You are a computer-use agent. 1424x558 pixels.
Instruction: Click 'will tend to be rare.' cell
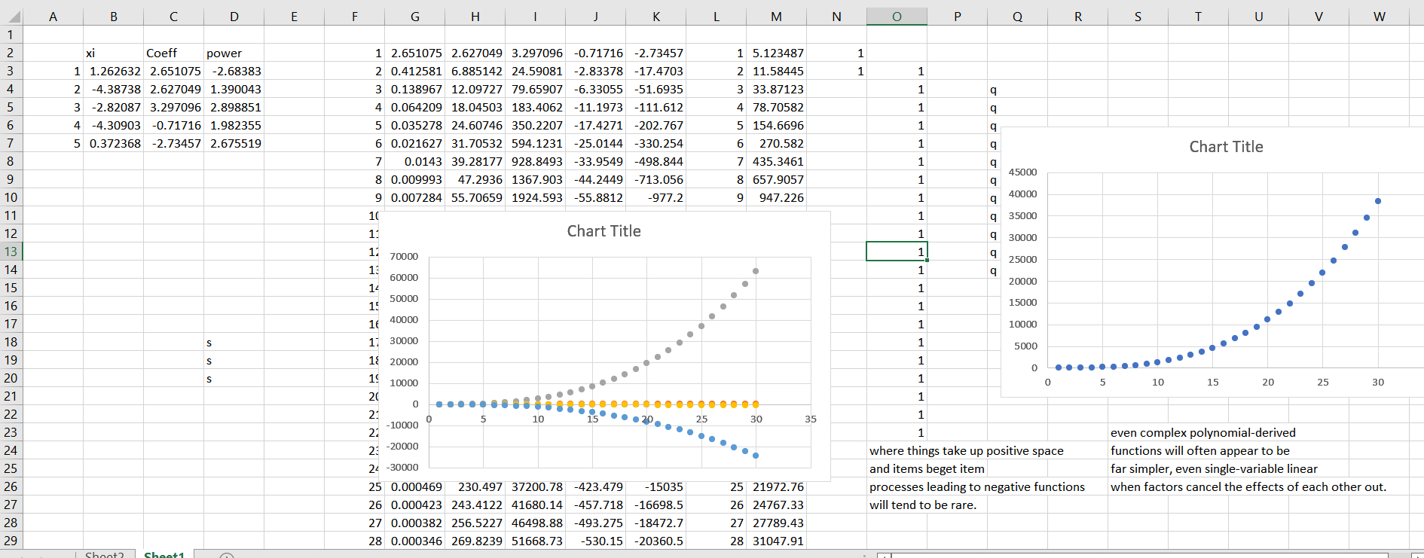click(x=923, y=505)
